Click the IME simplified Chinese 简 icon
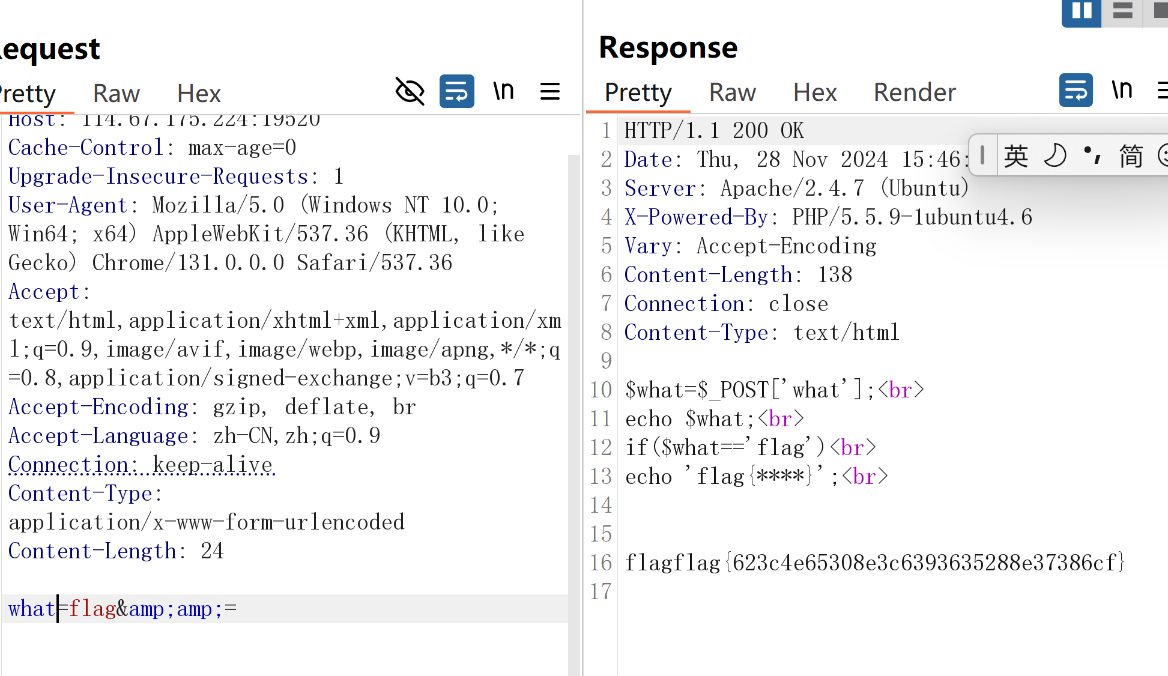This screenshot has width=1168, height=676. [x=1130, y=156]
